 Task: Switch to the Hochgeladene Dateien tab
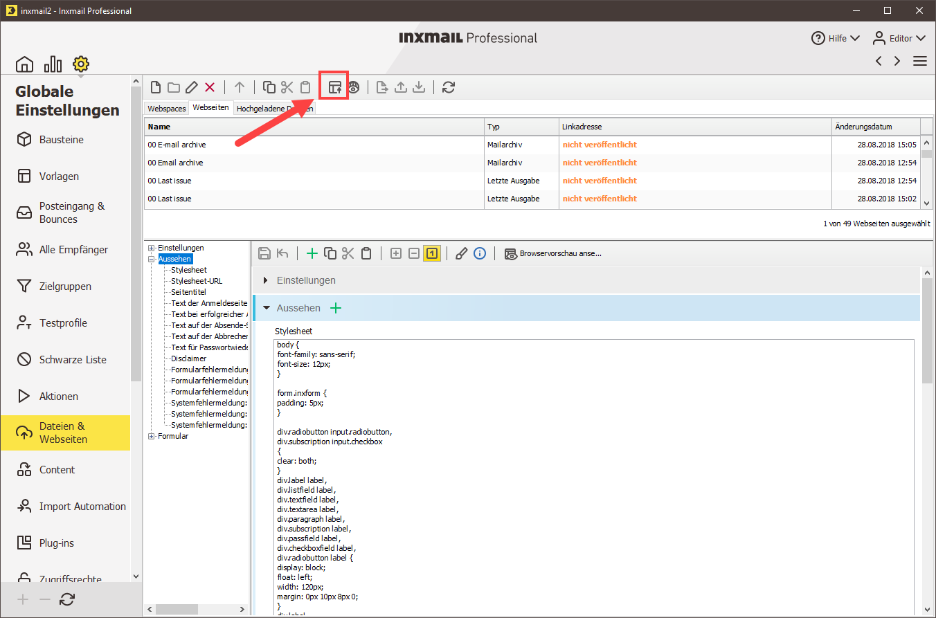click(274, 109)
